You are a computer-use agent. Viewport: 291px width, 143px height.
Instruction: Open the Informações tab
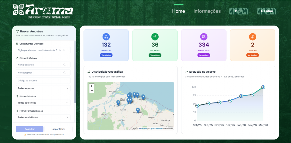point(207,11)
